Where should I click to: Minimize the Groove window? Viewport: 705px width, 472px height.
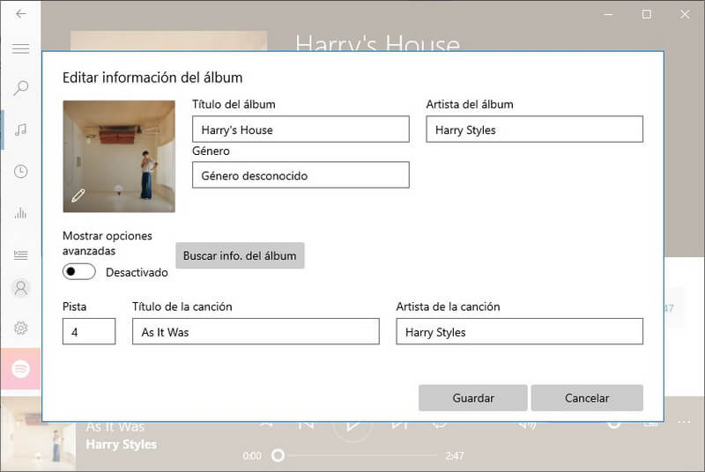(x=608, y=14)
